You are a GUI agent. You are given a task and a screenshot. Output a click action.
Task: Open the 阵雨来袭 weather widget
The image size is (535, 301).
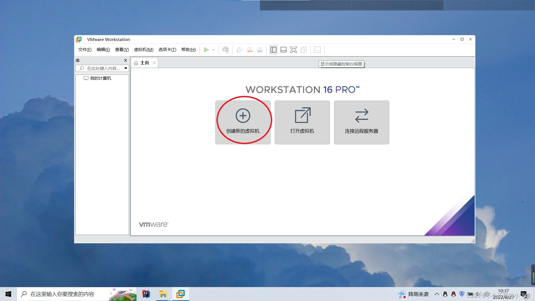pos(413,294)
